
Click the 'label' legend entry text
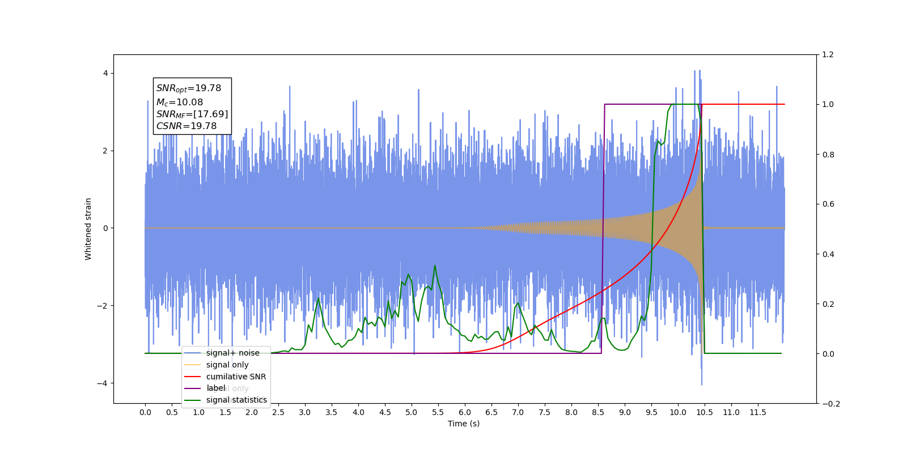coord(215,388)
